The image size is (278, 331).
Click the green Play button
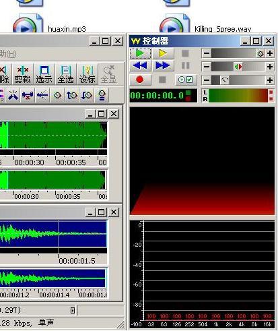[140, 53]
